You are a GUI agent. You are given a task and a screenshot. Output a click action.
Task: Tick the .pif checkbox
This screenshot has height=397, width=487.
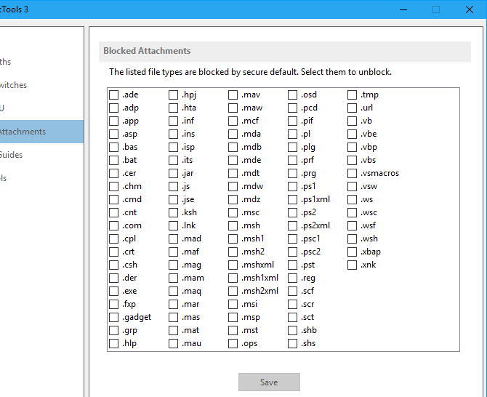pos(293,121)
